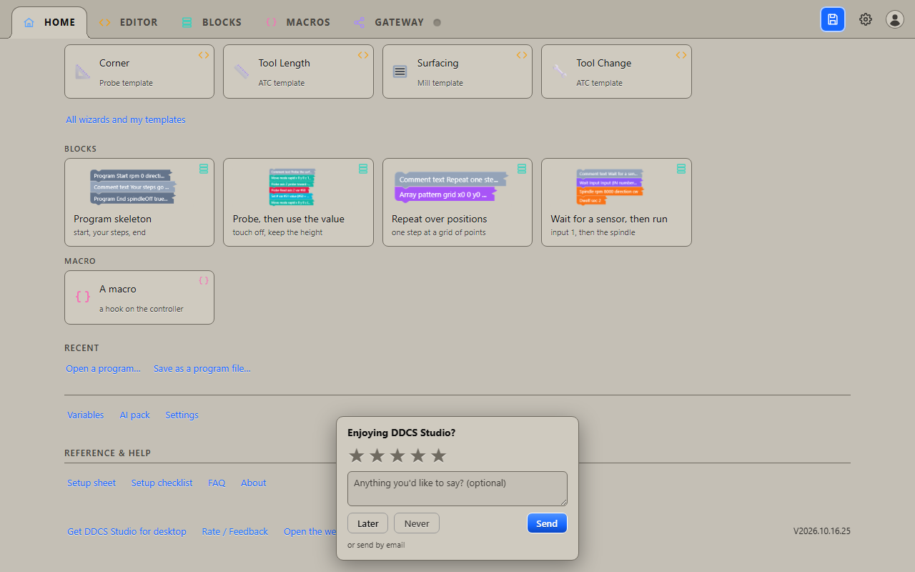Click the blue save icon button
The height and width of the screenshot is (572, 915).
click(833, 19)
